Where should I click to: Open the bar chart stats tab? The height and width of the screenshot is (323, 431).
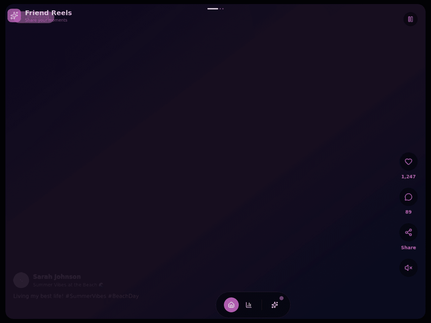pos(249,305)
